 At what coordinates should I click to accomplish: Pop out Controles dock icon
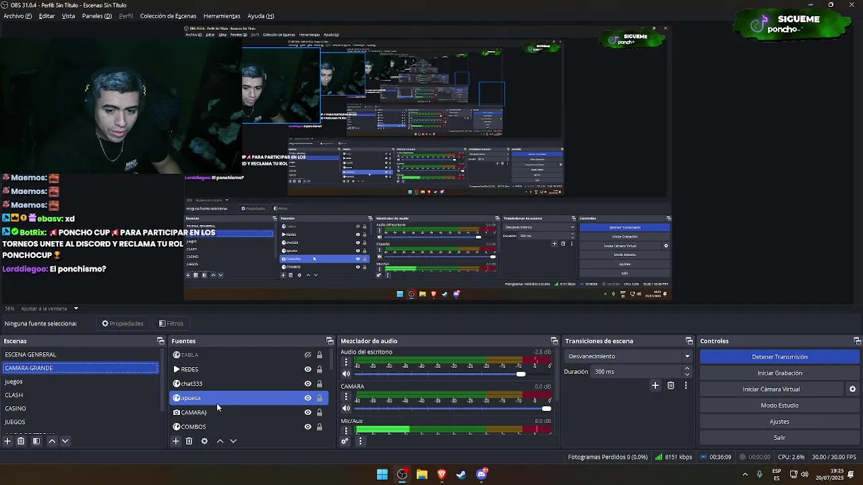tap(858, 341)
